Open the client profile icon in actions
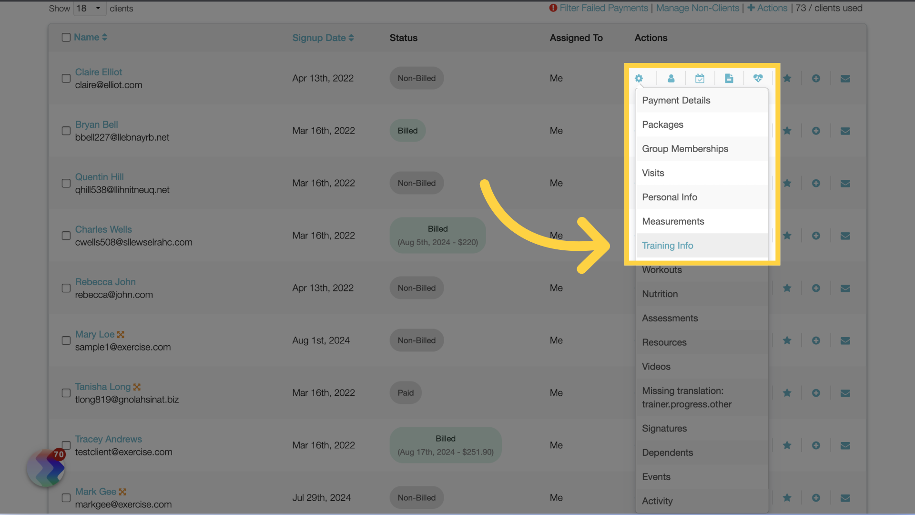This screenshot has width=915, height=515. 670,78
